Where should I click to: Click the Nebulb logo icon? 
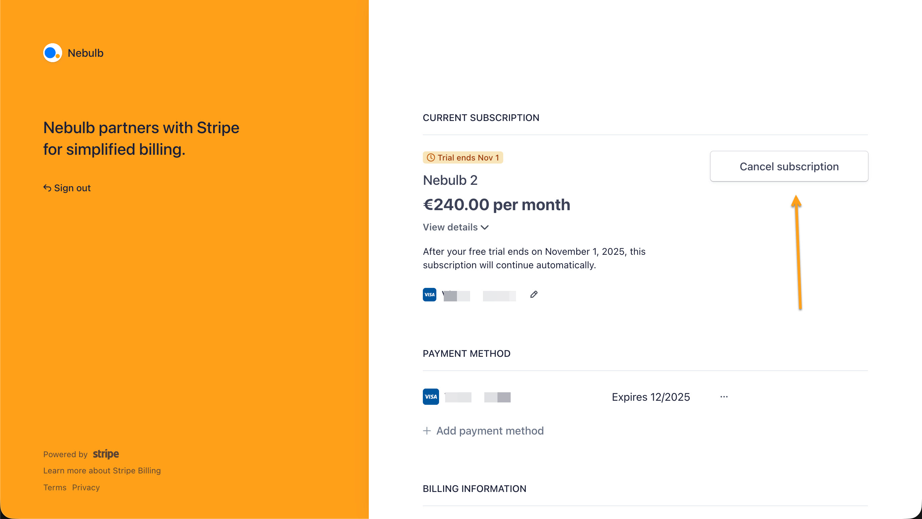click(52, 53)
